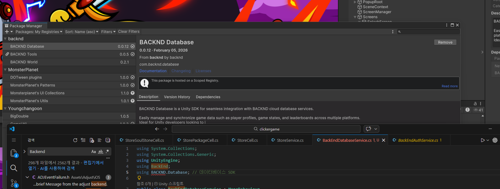Click the clickergame command center search field
Image resolution: width=500 pixels, height=189 pixels.
point(266,129)
